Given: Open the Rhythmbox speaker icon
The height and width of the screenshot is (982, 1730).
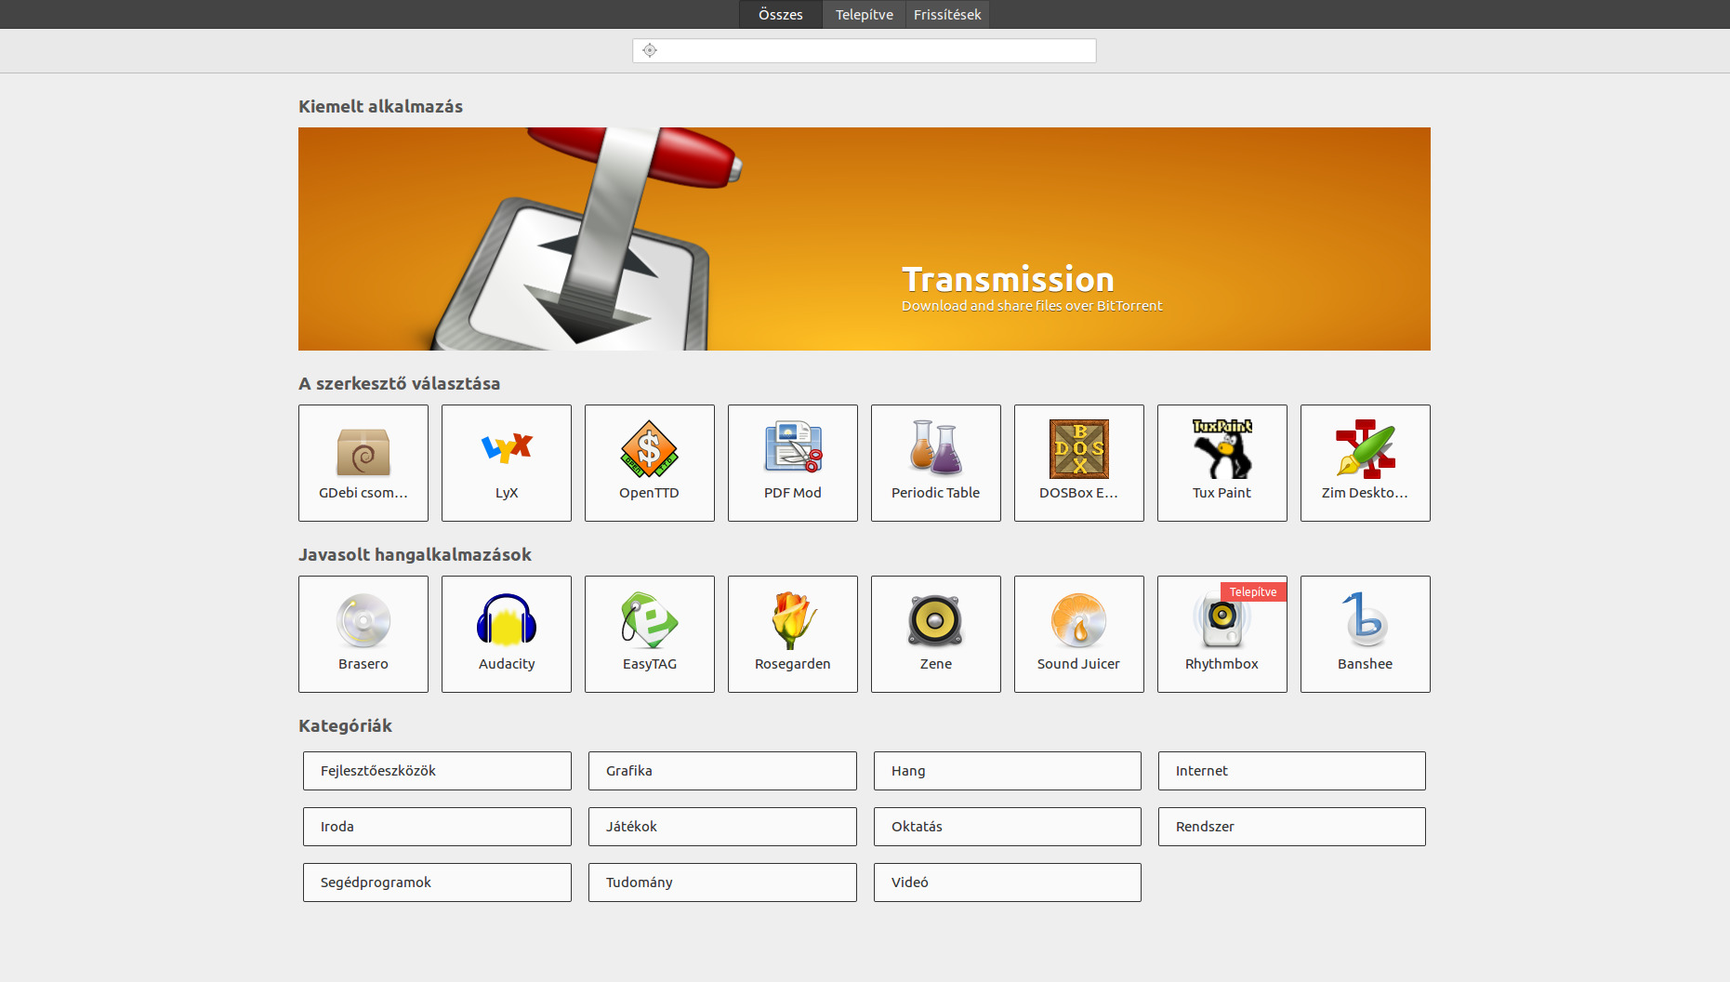Looking at the screenshot, I should click(x=1222, y=620).
